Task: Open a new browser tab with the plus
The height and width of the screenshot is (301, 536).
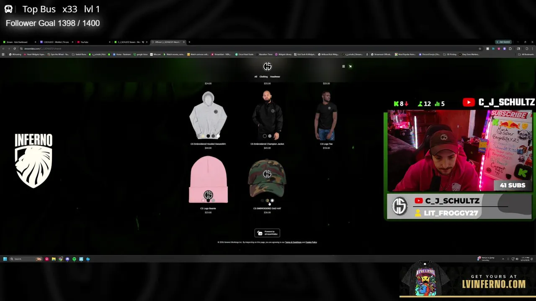Action: pos(189,42)
